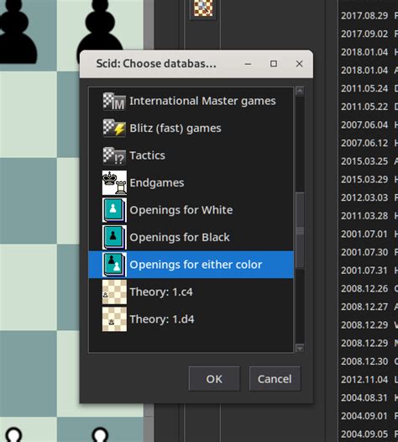Click the Endgames king and rook icon
Image resolution: width=398 pixels, height=442 pixels.
point(114,182)
